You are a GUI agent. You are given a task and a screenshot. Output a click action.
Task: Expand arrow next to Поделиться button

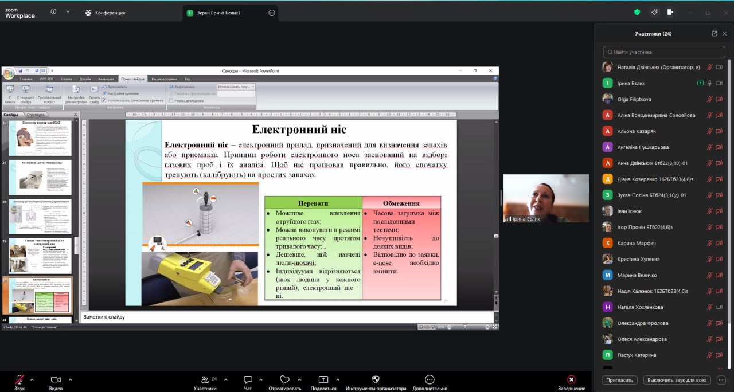pyautogui.click(x=338, y=379)
